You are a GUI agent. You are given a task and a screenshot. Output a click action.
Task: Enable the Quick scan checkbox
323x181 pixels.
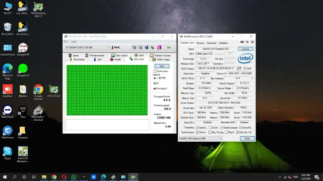(x=155, y=71)
